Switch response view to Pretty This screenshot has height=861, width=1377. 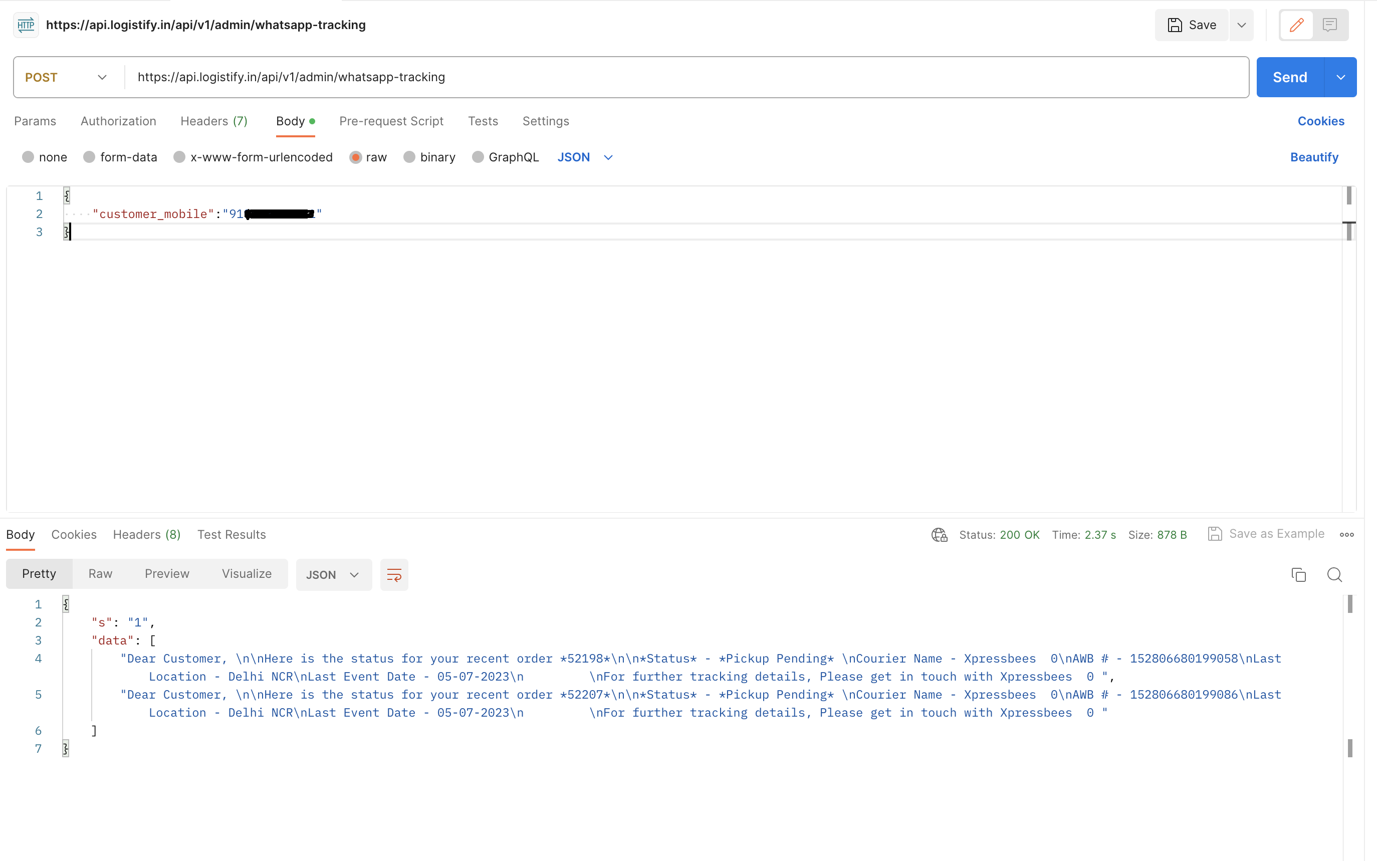pos(39,573)
